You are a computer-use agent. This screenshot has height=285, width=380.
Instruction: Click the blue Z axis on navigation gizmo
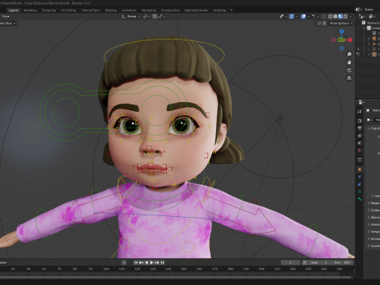pyautogui.click(x=342, y=32)
